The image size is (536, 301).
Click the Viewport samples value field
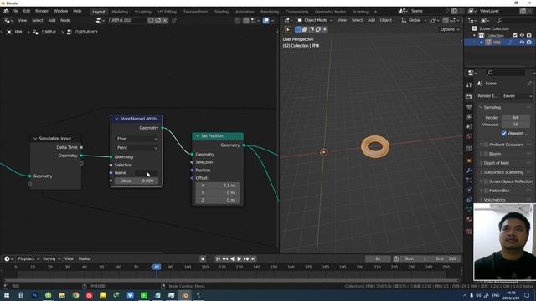pos(516,125)
